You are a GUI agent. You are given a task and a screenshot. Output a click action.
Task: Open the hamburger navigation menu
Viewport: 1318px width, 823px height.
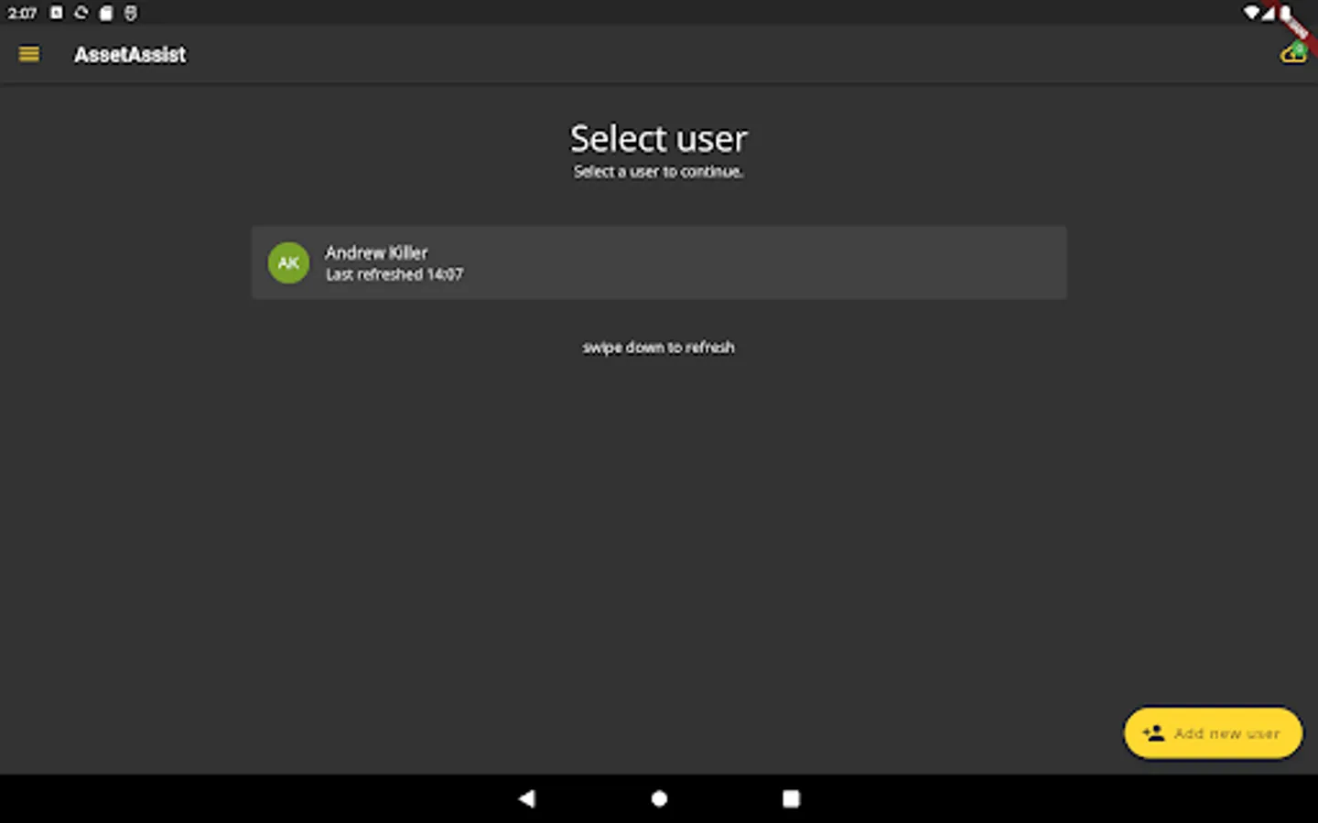pos(29,54)
